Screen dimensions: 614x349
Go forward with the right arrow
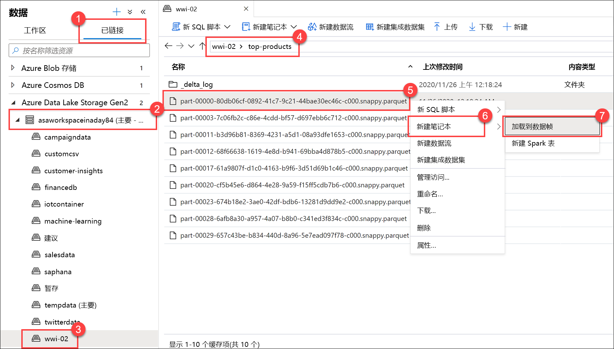click(180, 46)
